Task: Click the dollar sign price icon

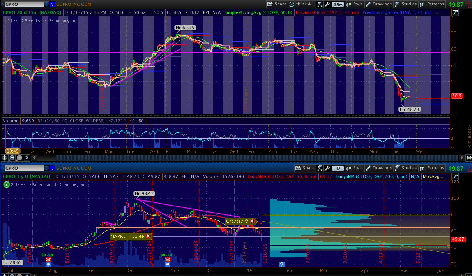Action: pyautogui.click(x=27, y=158)
